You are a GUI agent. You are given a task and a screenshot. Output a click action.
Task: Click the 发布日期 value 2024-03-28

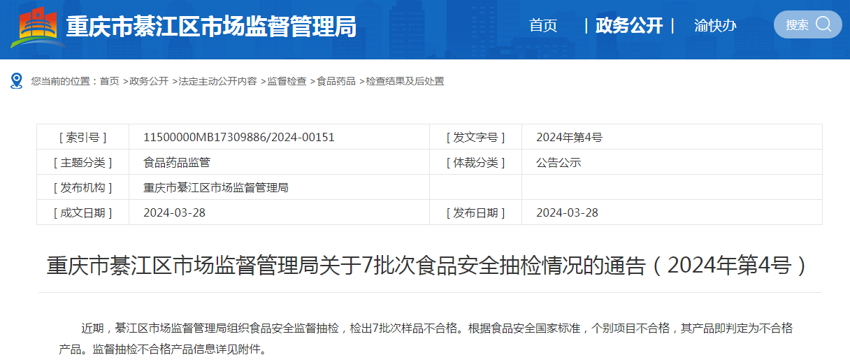567,212
